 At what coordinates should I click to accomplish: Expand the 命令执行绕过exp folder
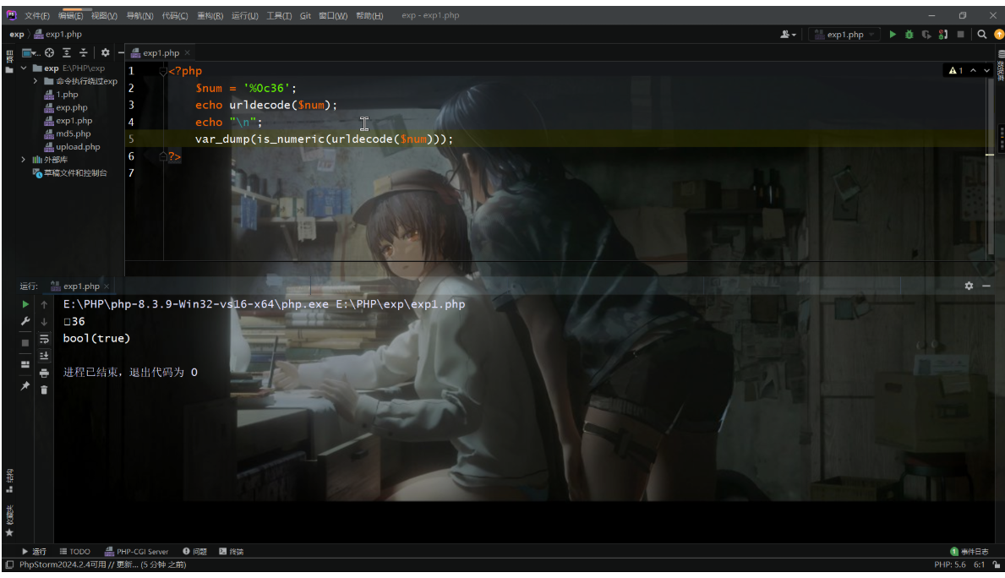tap(36, 81)
